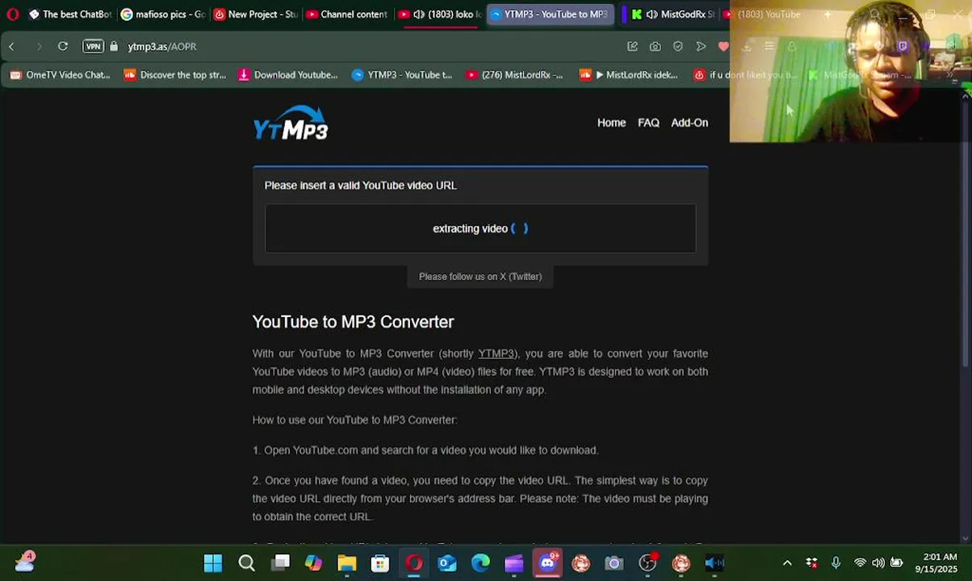Open Discord from taskbar
This screenshot has height=581, width=972.
point(548,562)
